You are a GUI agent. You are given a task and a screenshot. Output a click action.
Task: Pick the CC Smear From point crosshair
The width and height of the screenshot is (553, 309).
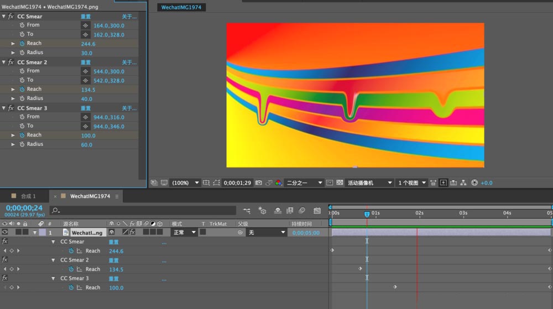tap(86, 25)
